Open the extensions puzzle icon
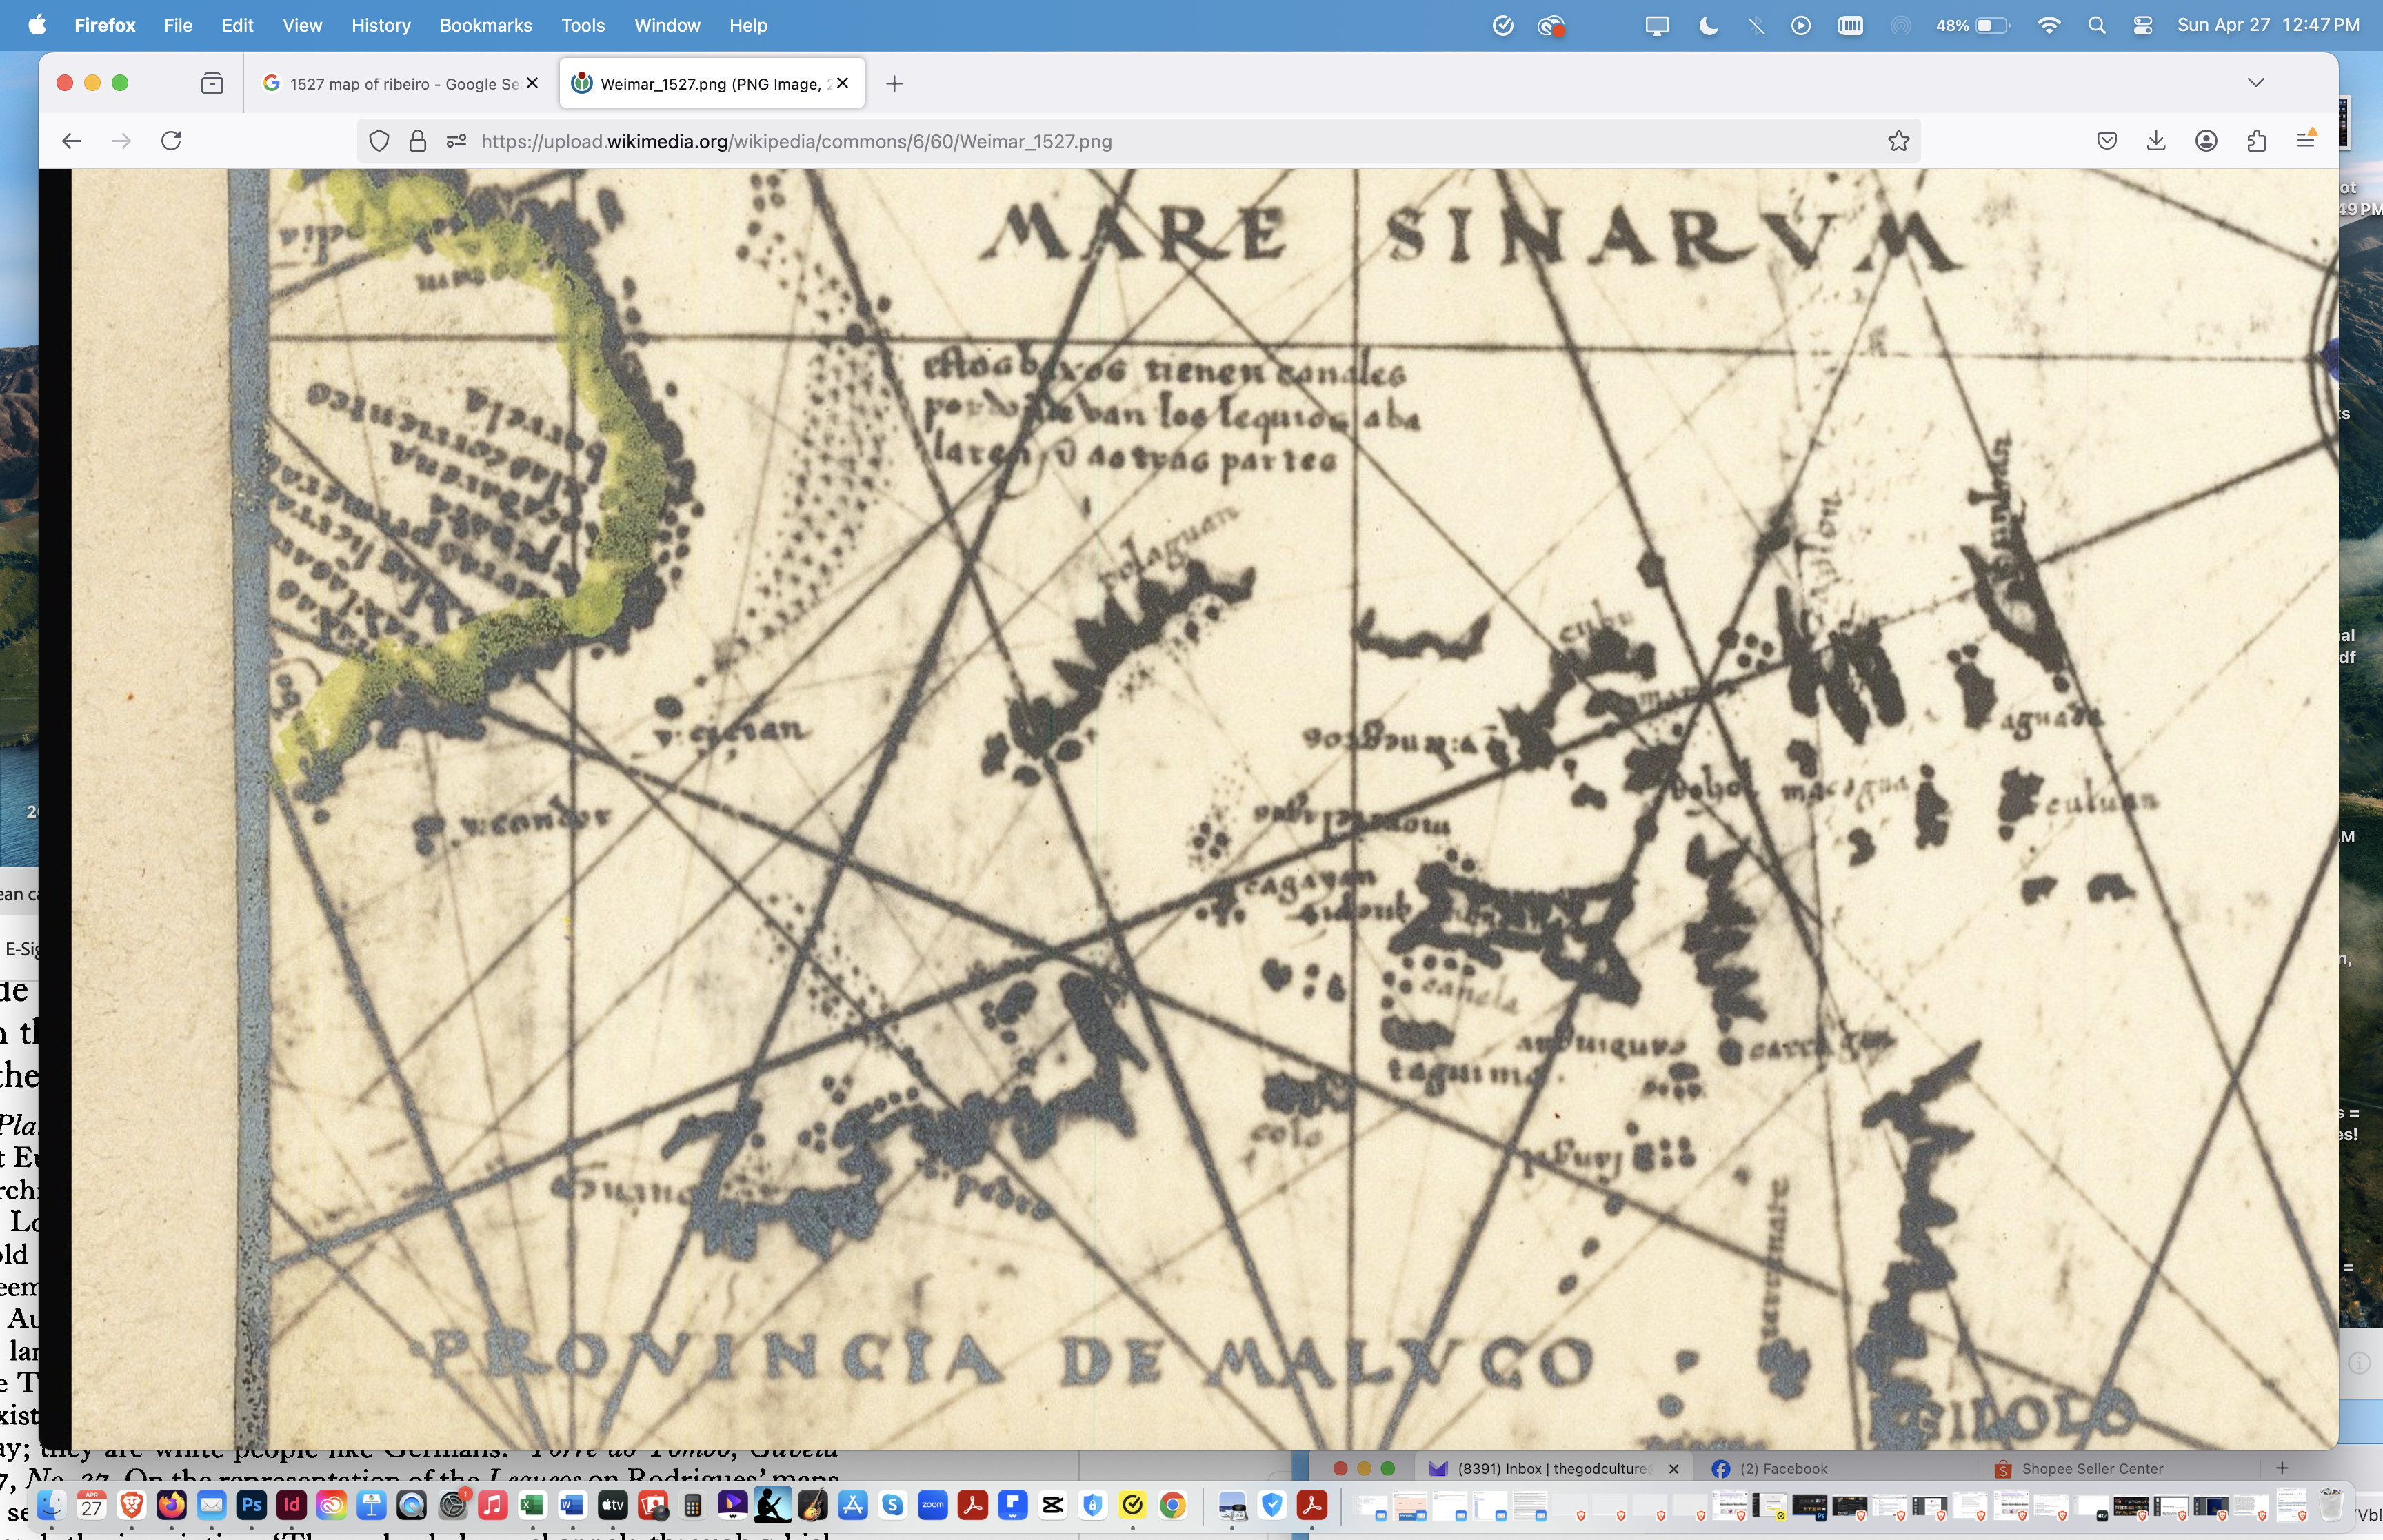The height and width of the screenshot is (1540, 2383). [2256, 141]
